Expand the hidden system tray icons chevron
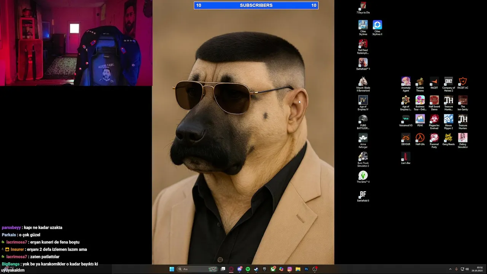Screen dimensions: 487x274 point(450,269)
